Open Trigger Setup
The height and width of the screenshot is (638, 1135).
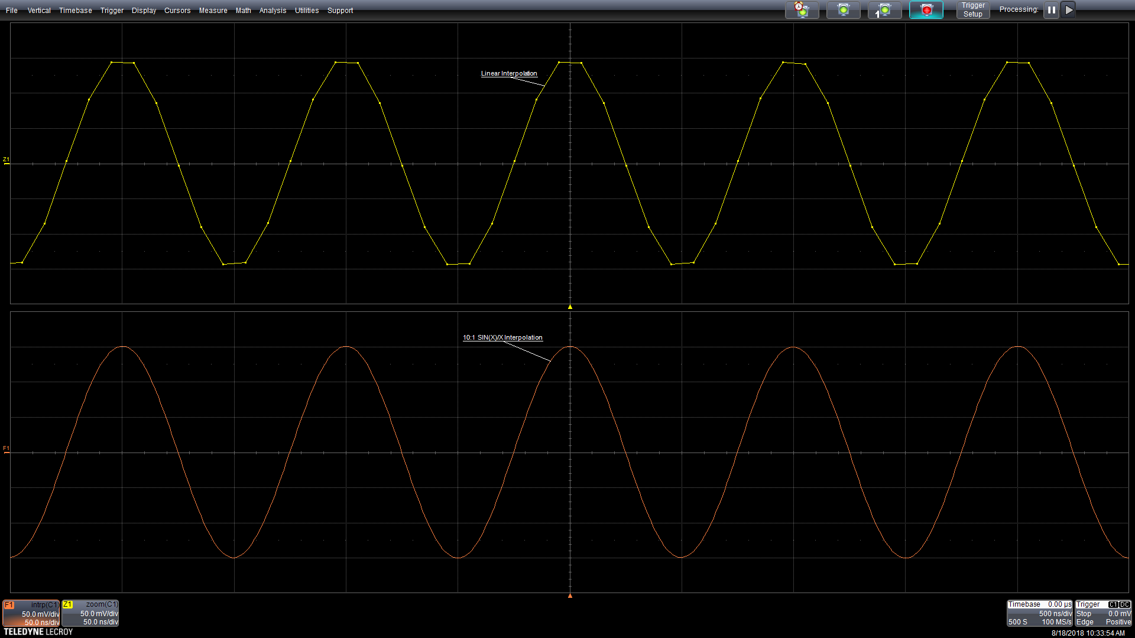[x=973, y=10]
